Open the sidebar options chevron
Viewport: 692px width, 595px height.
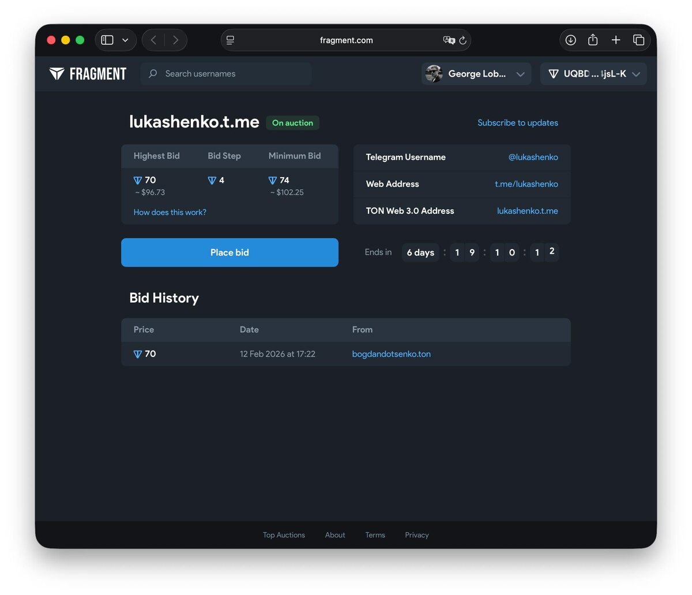click(125, 40)
